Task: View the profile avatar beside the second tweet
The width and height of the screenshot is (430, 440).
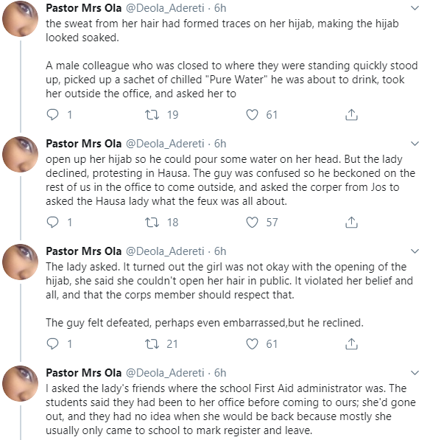Action: click(20, 154)
